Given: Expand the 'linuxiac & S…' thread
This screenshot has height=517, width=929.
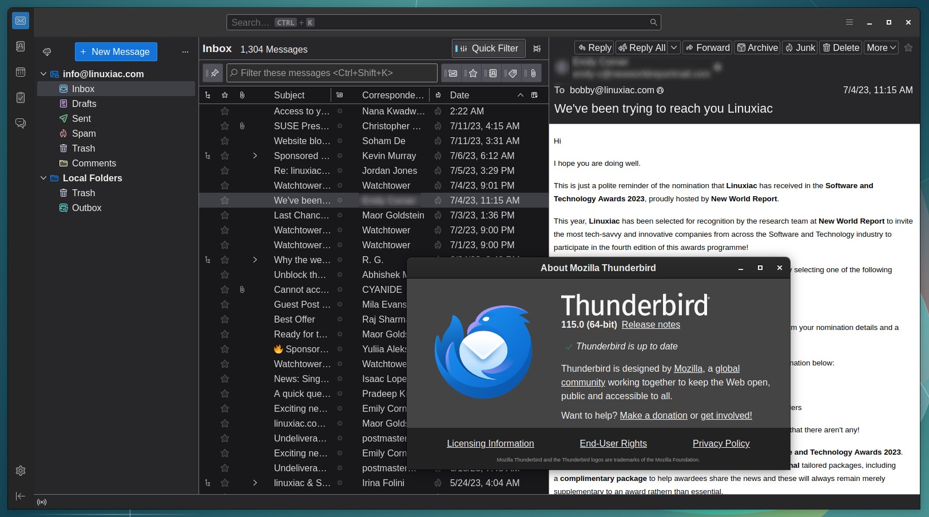Looking at the screenshot, I should pos(255,483).
